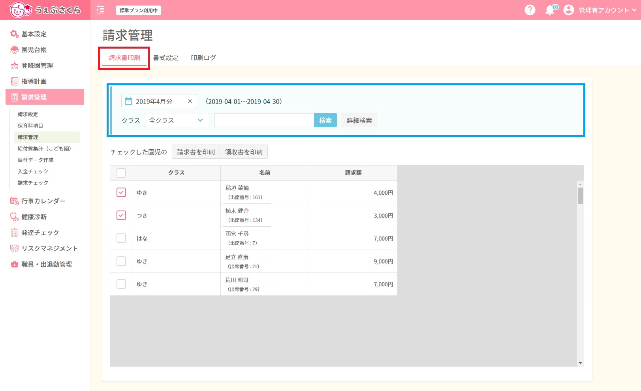Click the 検索 search button
641x391 pixels.
[325, 120]
